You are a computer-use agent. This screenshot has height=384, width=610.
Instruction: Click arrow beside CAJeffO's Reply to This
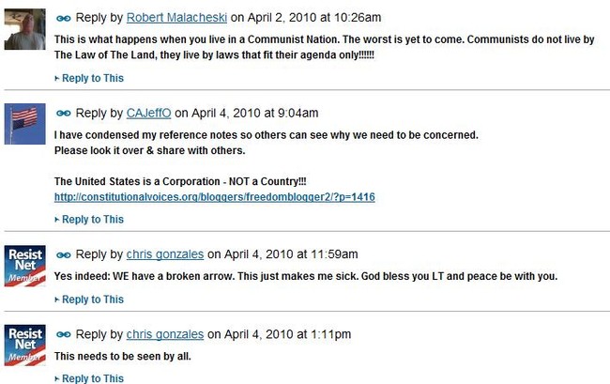coord(57,220)
